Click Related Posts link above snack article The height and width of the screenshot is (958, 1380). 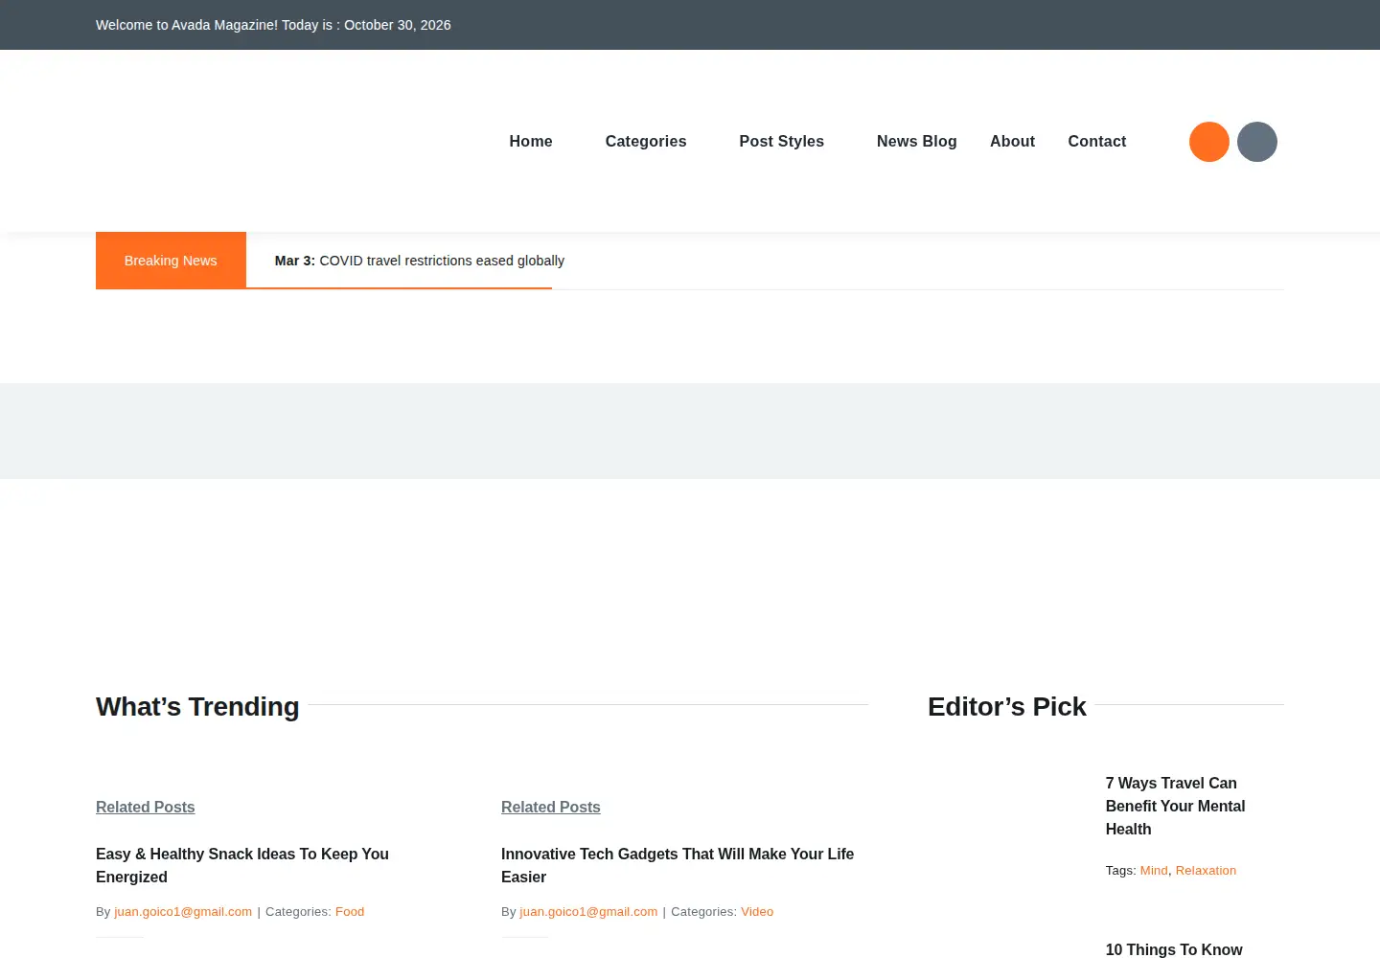click(146, 807)
